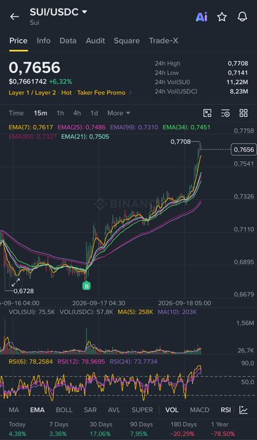Tap the 1 Year -78,50% performance
The image size is (257, 440).
[x=223, y=429]
